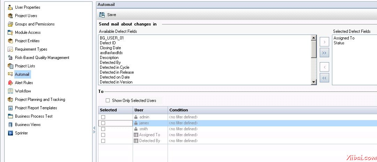The height and width of the screenshot is (162, 377).
Task: Go to Business Views menu item
Action: point(28,125)
